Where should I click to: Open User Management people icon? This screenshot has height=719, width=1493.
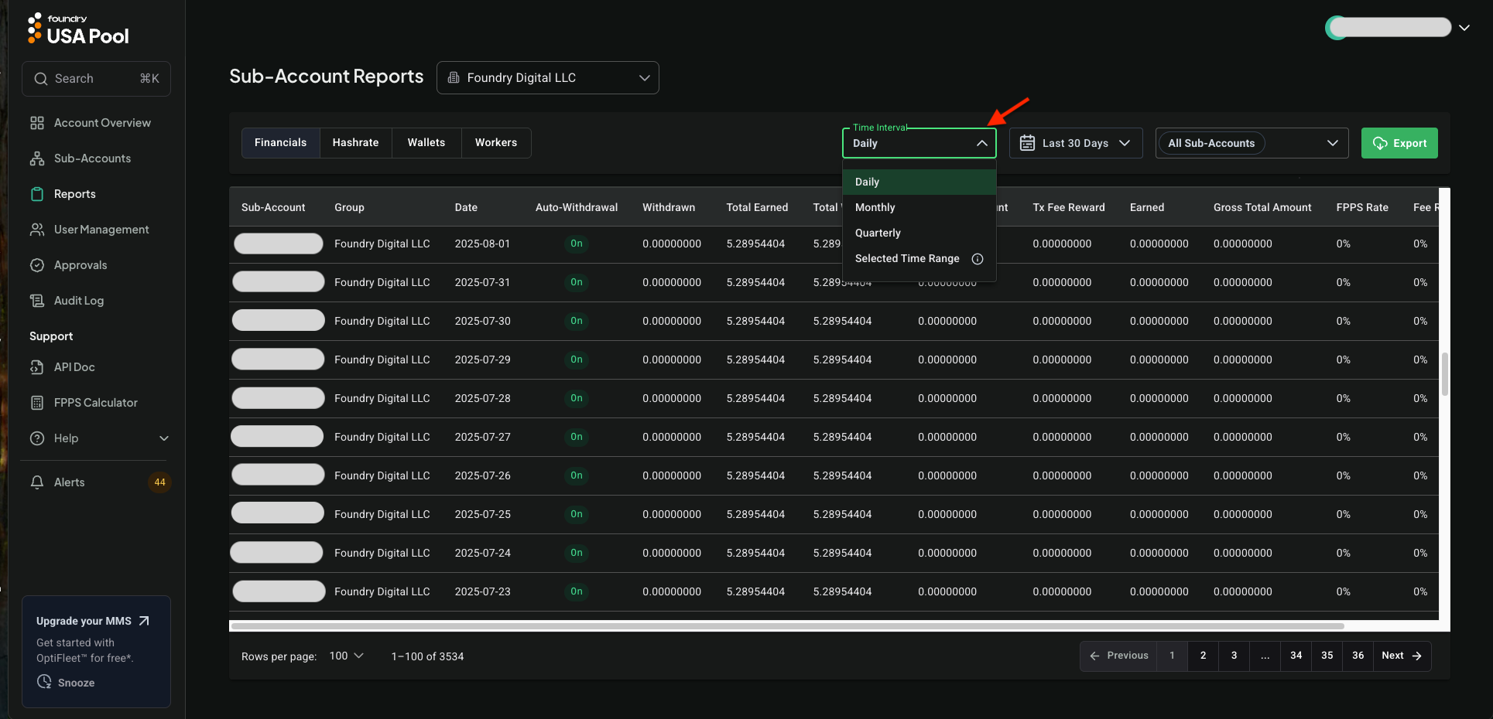click(x=36, y=230)
